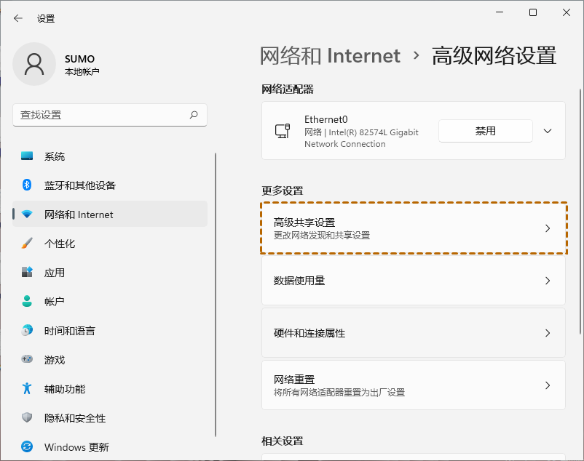Click the accessibility figure icon for 辅助功能
The height and width of the screenshot is (461, 584).
click(x=27, y=388)
